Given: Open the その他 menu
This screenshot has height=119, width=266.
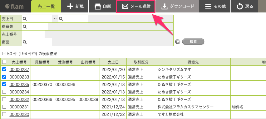Looking at the screenshot, I should tap(215, 7).
